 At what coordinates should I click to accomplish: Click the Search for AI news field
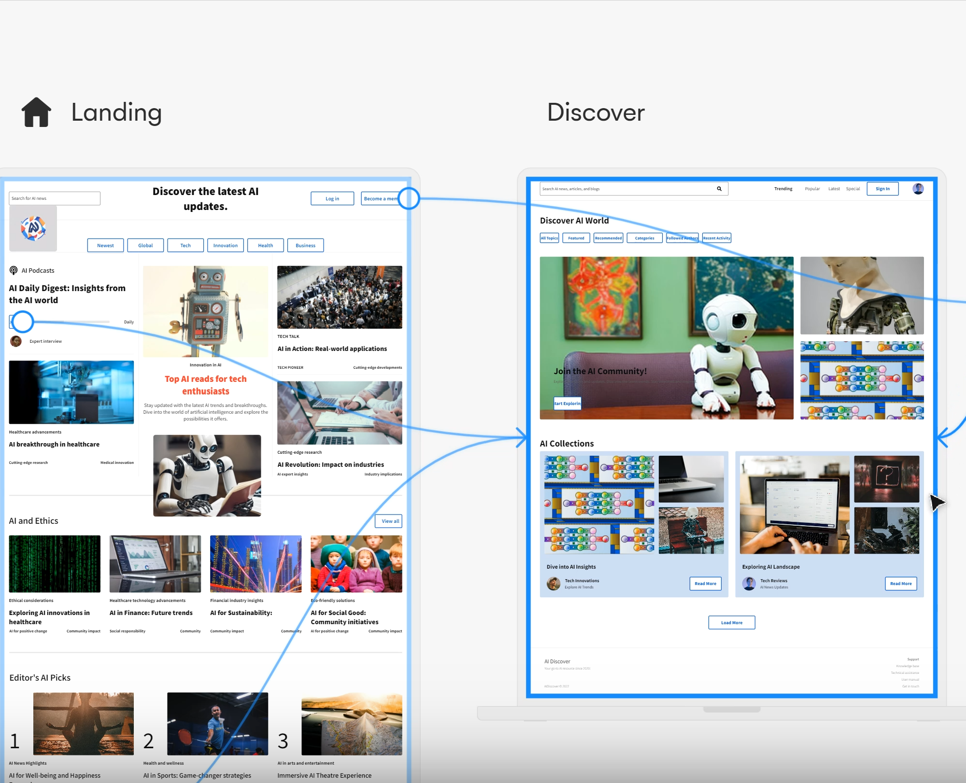pos(54,198)
